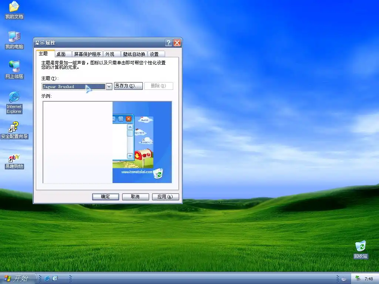Viewport: 379px width, 284px height.
Task: Open the 外观 tab
Action: click(112, 54)
